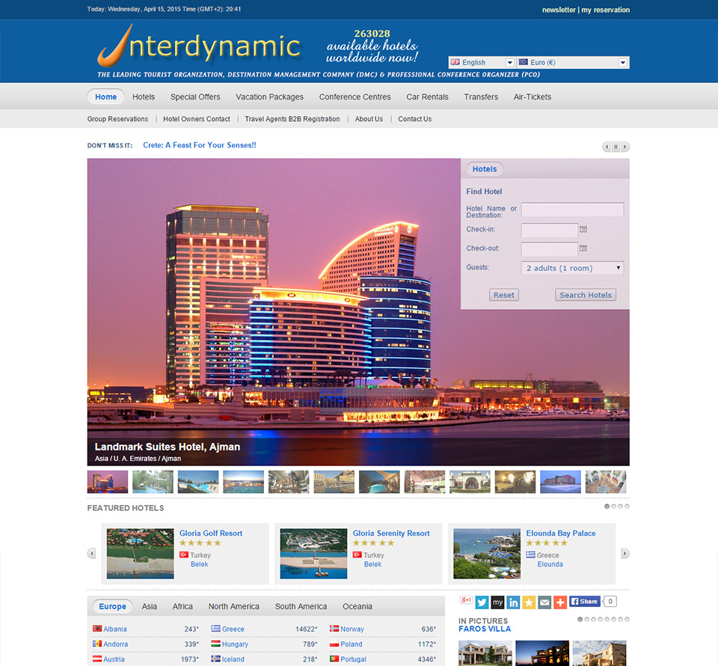Open the Check-in calendar picker icon
718x666 pixels.
pyautogui.click(x=583, y=230)
